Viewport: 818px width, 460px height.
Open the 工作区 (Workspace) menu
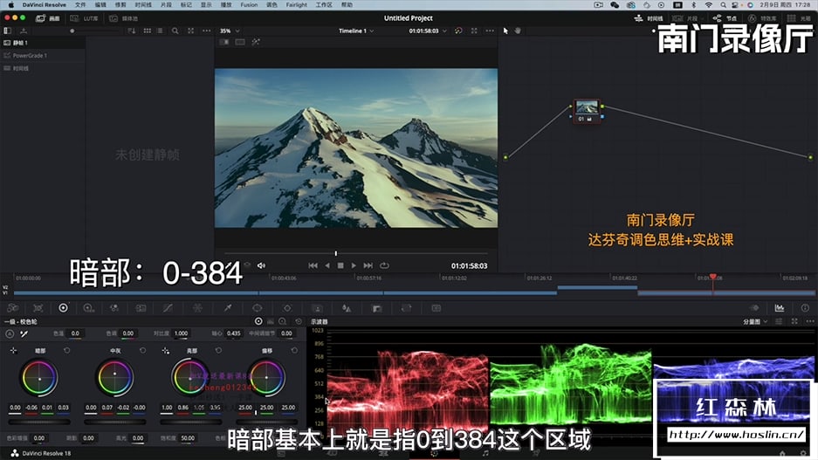pos(323,4)
